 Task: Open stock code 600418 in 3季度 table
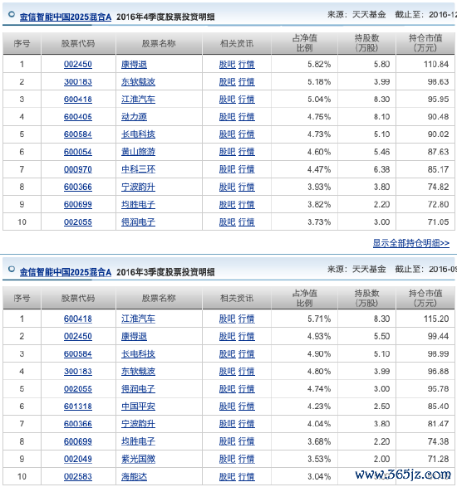(x=78, y=319)
